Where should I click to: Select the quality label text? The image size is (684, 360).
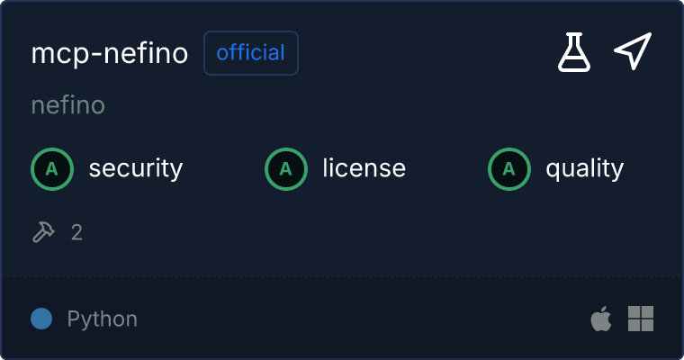(584, 168)
